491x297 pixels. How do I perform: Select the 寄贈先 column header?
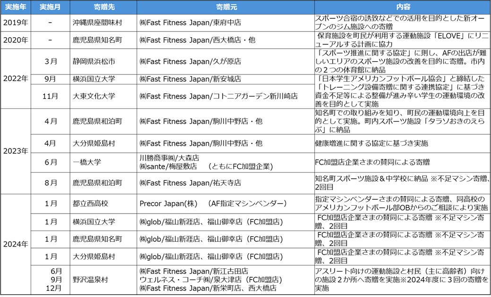[103, 7]
